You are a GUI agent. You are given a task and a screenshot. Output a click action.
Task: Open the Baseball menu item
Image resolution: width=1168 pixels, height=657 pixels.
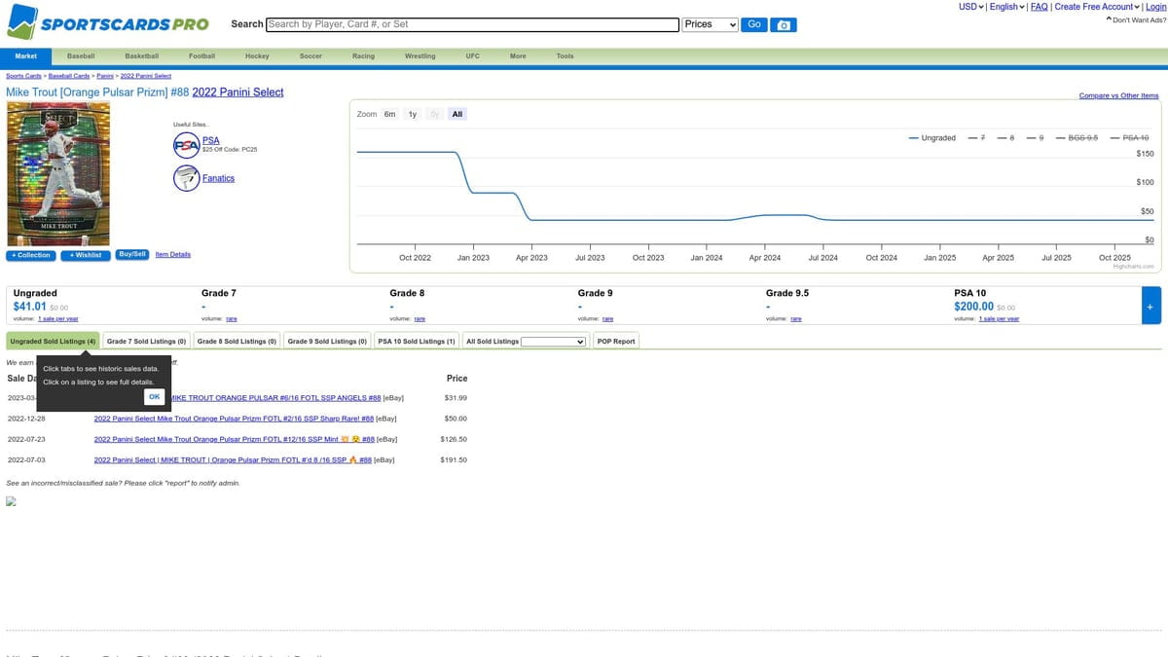(x=81, y=56)
